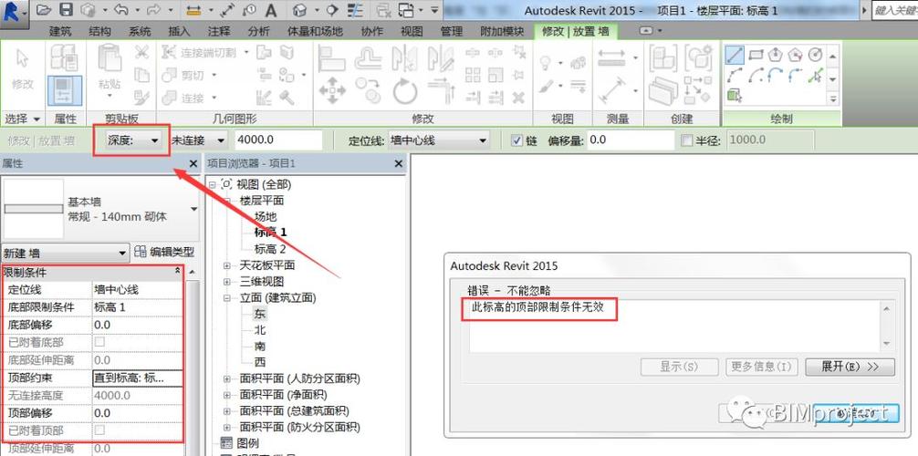Open the 标高 2 floor plan view
Viewport: 918px width, 456px height.
click(270, 249)
